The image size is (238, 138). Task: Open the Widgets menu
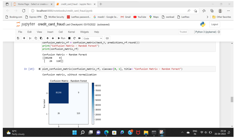[x=84, y=32]
